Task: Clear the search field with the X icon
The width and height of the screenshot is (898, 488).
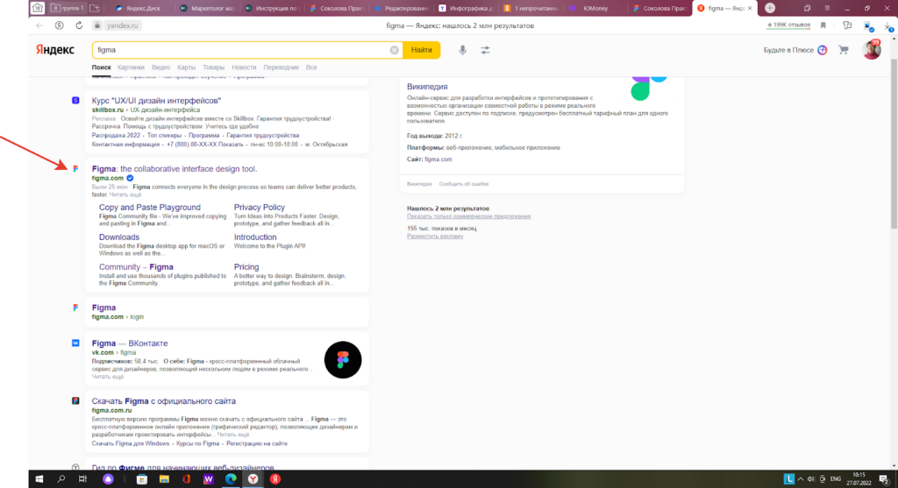Action: point(394,50)
